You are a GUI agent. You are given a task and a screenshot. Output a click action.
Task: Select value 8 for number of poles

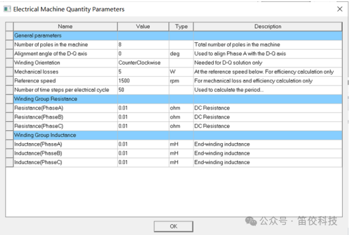pyautogui.click(x=143, y=45)
